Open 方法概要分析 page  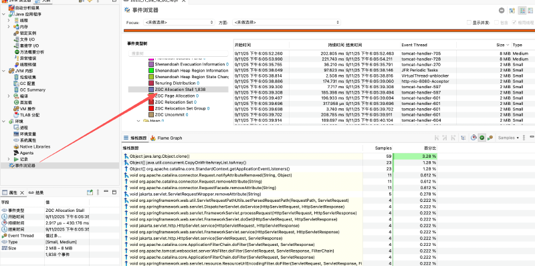[x=31, y=52]
